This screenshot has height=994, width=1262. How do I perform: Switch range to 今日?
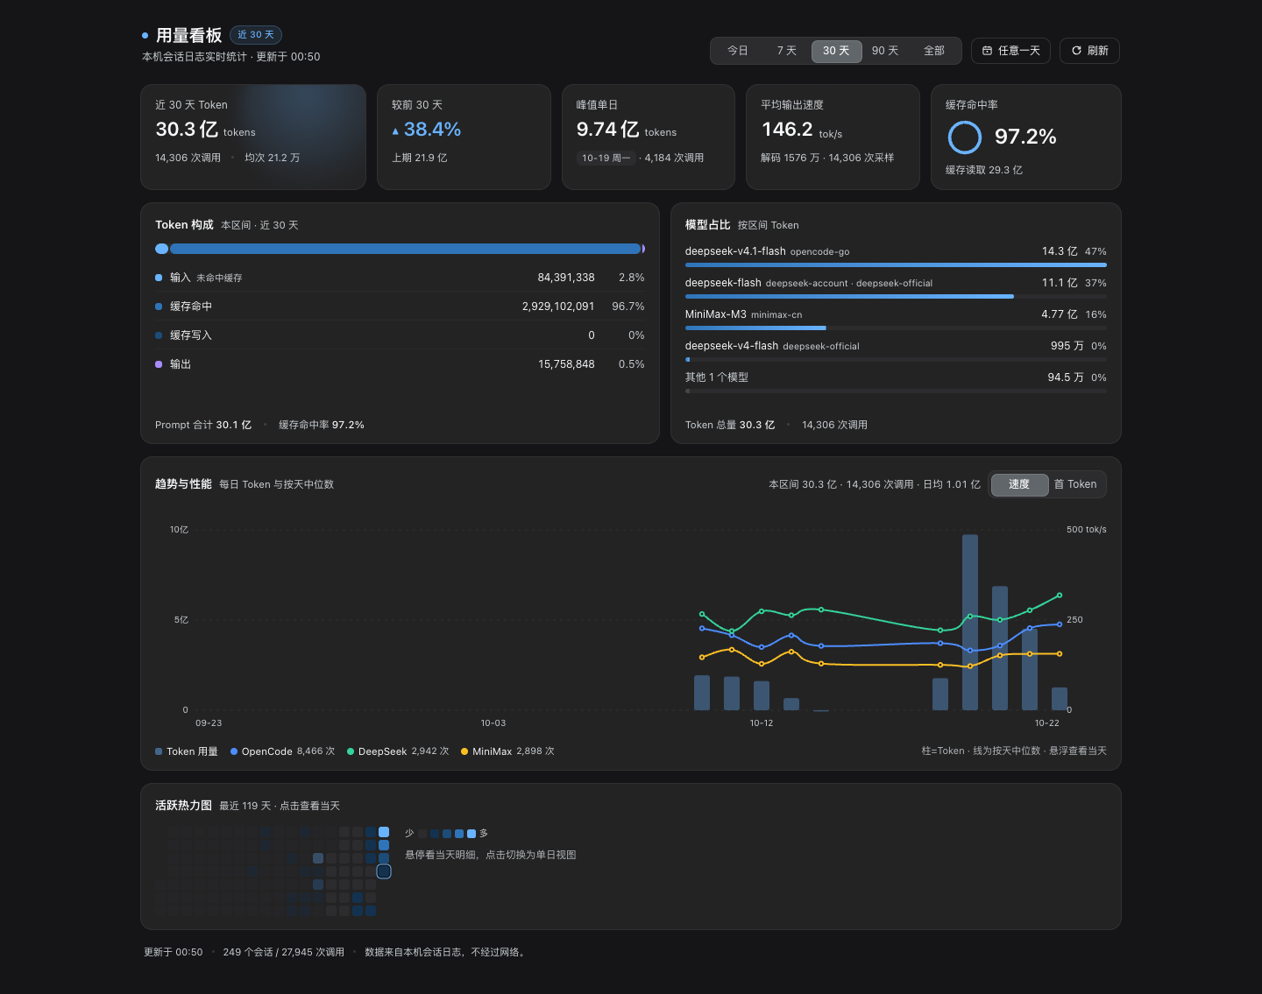coord(738,51)
